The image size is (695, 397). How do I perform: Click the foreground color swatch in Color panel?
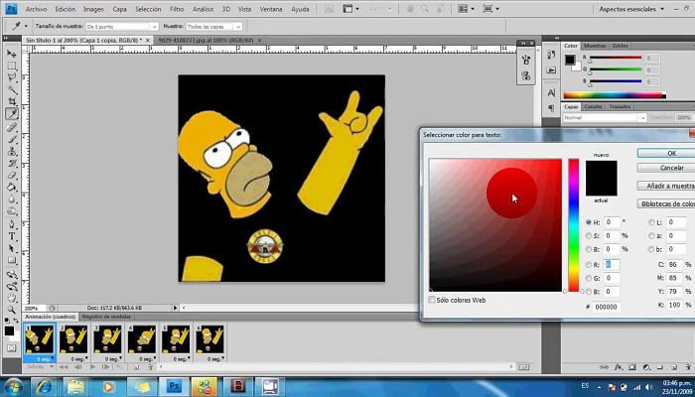570,60
